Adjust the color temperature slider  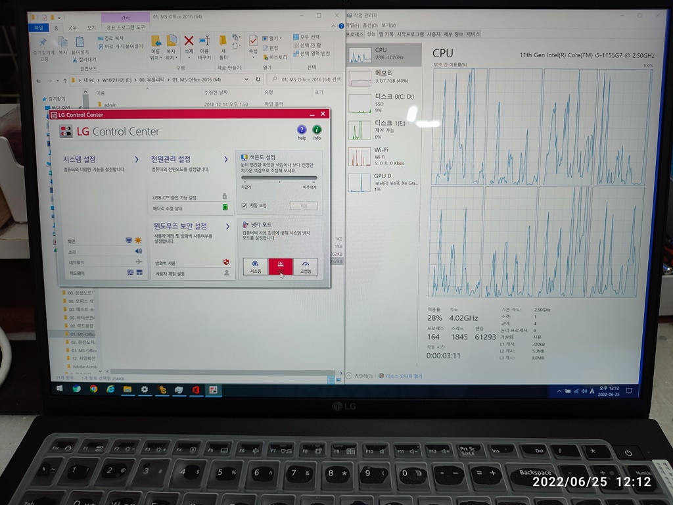pos(279,178)
